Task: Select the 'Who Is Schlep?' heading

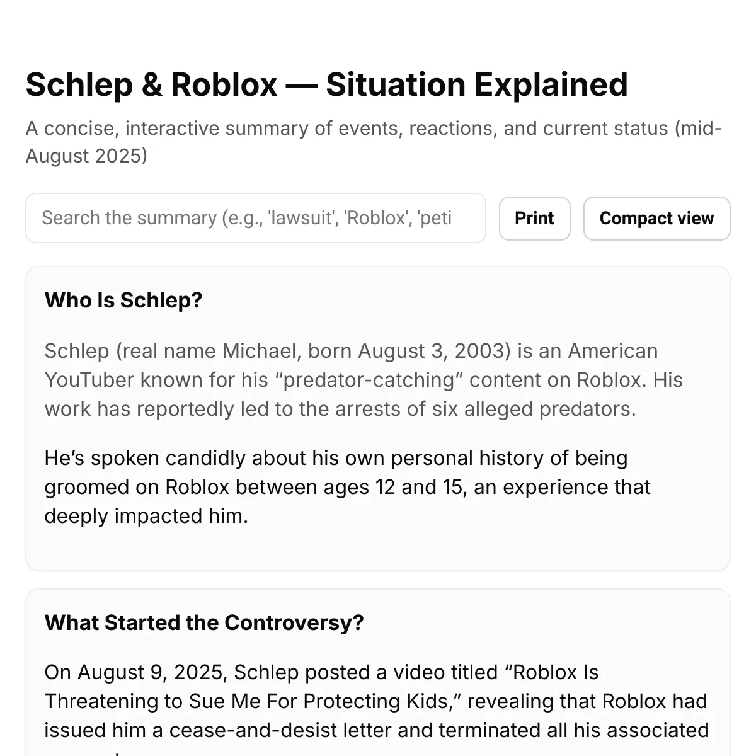Action: 123,300
